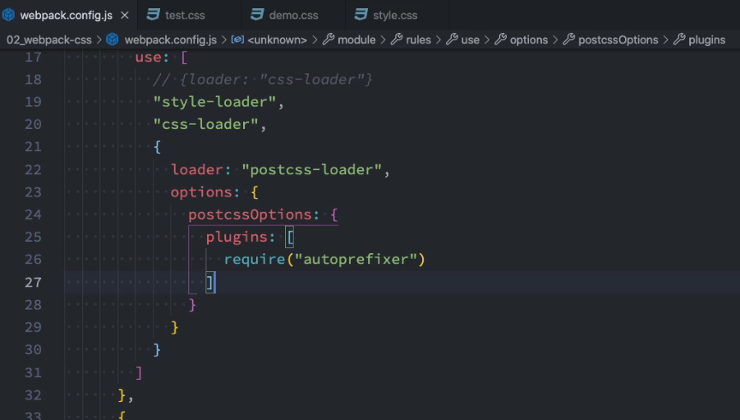Select rules in the breadcrumb

pyautogui.click(x=418, y=39)
